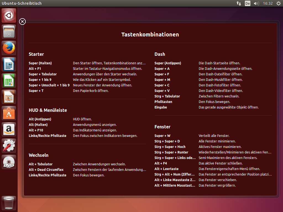Image resolution: width=283 pixels, height=212 pixels.
Task: Close the Tastenkombinationen overlay
Action: pos(22,22)
